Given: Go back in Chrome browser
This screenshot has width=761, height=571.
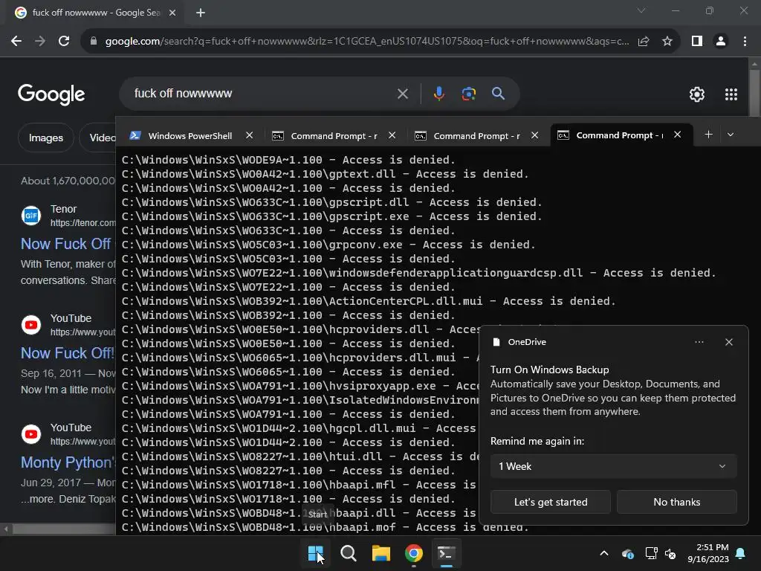Looking at the screenshot, I should (16, 42).
